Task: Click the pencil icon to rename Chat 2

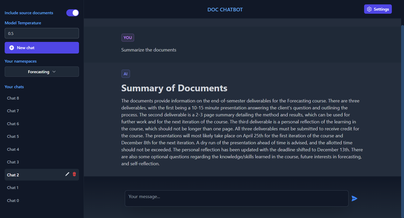Action: (67, 174)
